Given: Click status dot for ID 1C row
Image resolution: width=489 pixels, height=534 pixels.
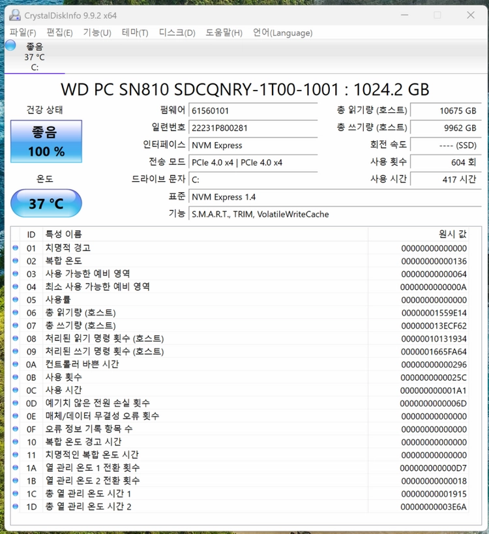Looking at the screenshot, I should point(16,494).
